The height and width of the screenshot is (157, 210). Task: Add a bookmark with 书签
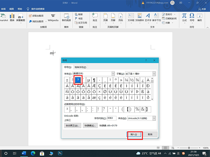tap(79, 19)
